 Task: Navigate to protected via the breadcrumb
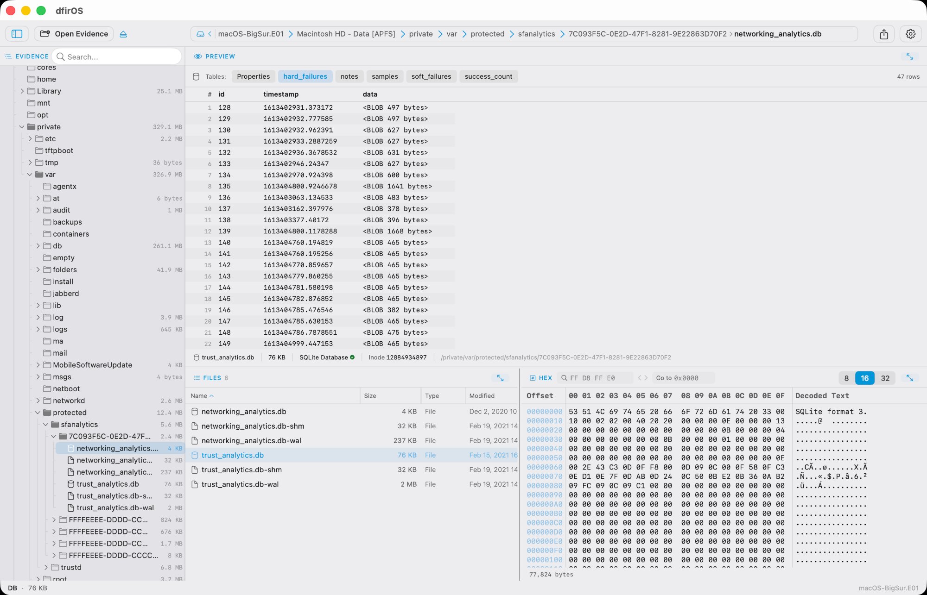pyautogui.click(x=487, y=33)
